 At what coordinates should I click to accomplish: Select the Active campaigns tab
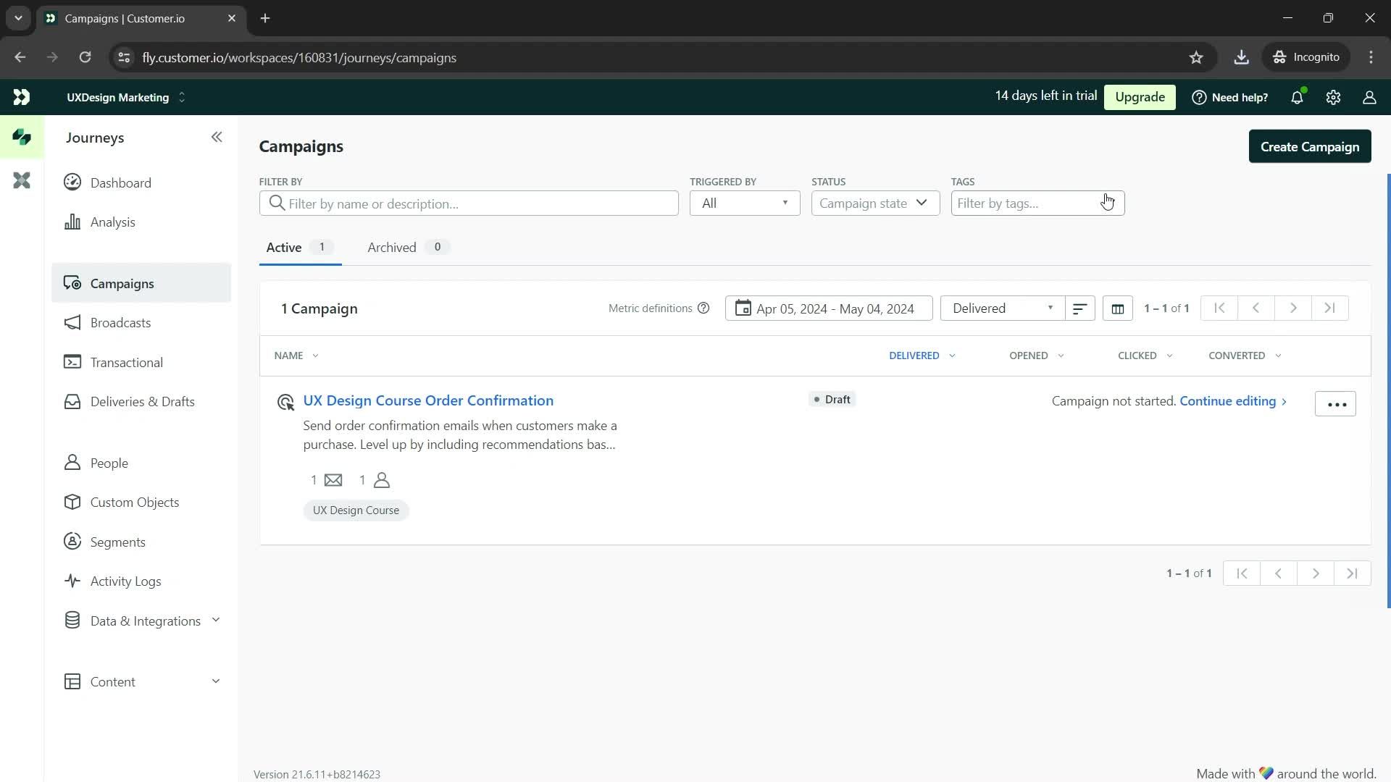coord(284,248)
